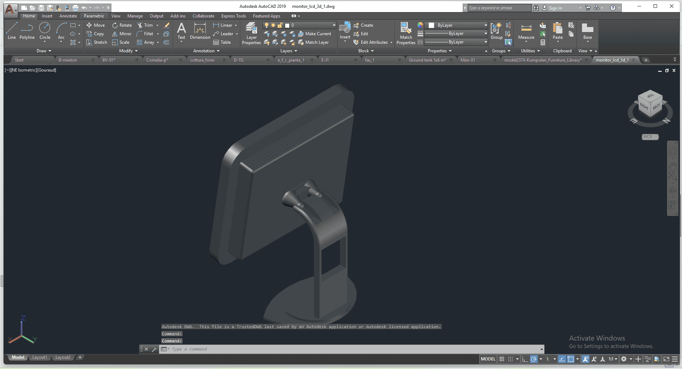Select the Line drawing tool
Screen dimensions: 682x369
tap(11, 31)
